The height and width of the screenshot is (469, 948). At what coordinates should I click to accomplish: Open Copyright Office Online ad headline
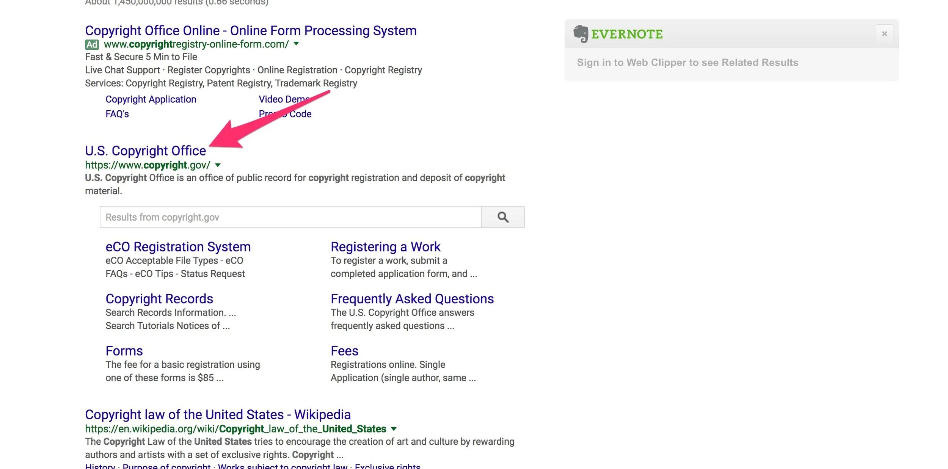(x=251, y=31)
